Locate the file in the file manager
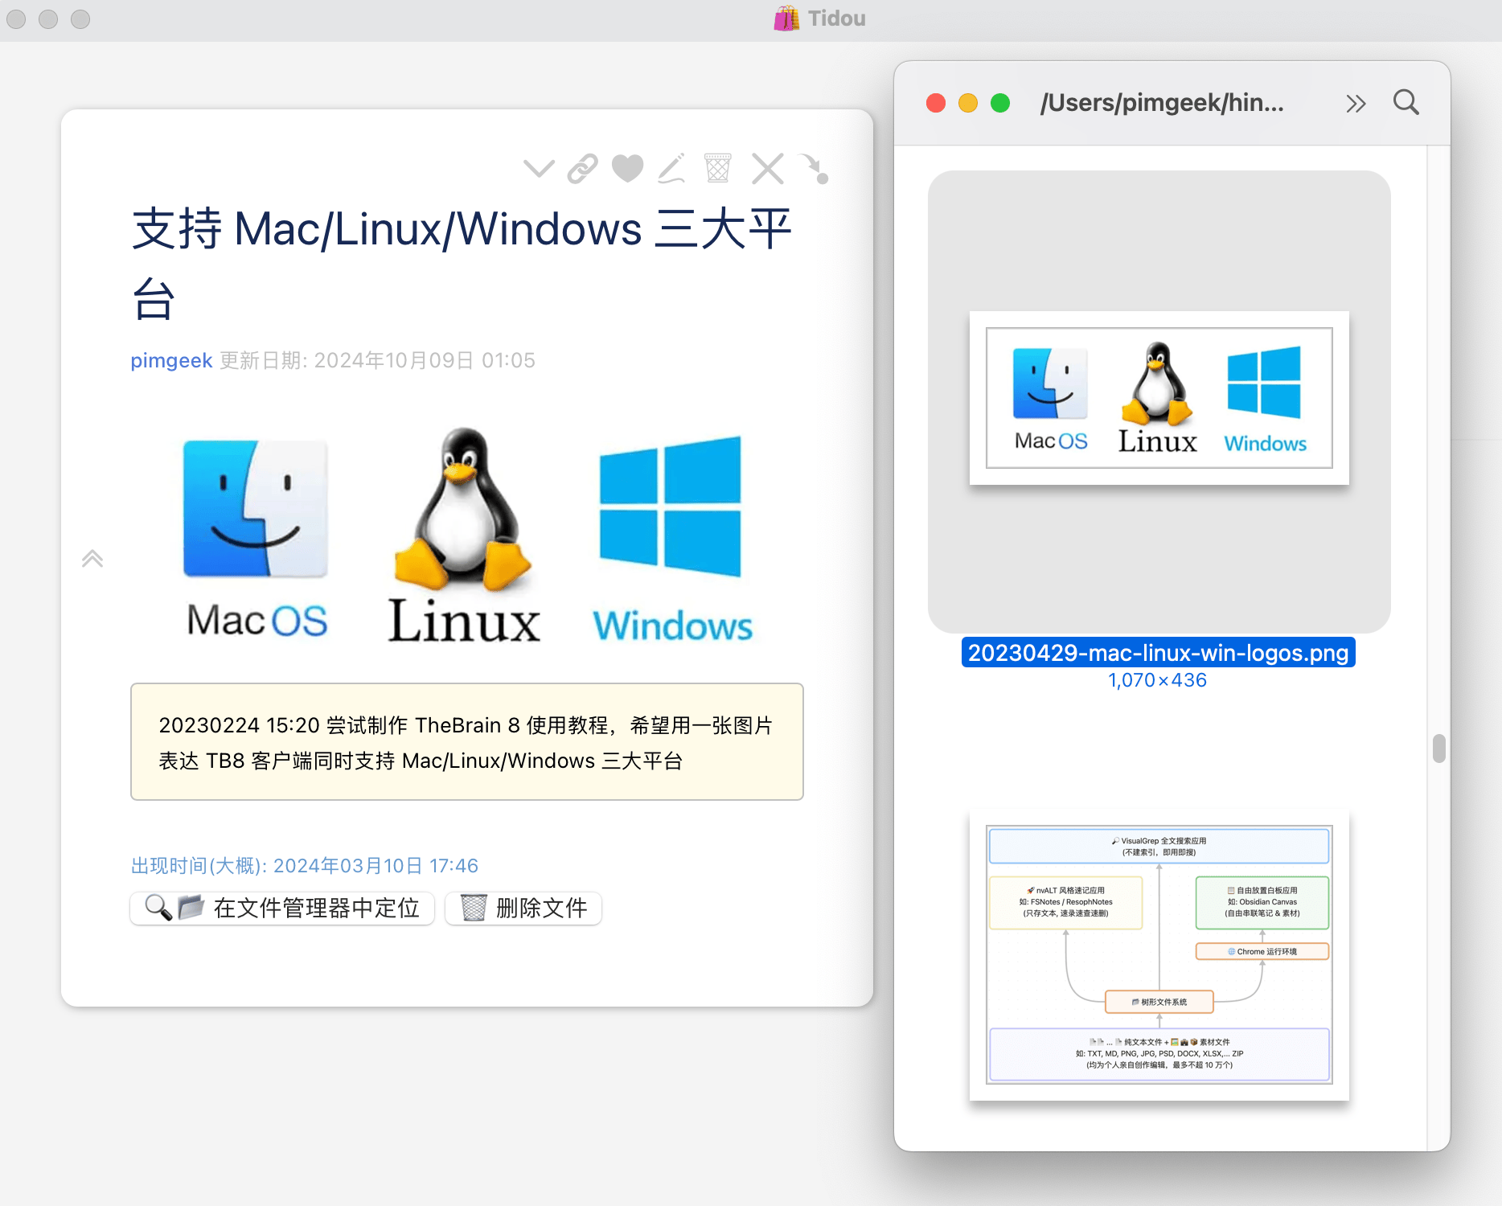 [x=282, y=909]
